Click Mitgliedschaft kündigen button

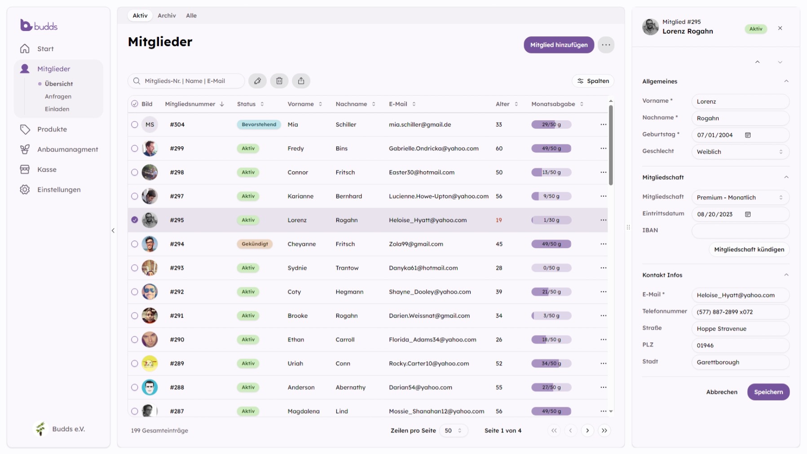[749, 249]
